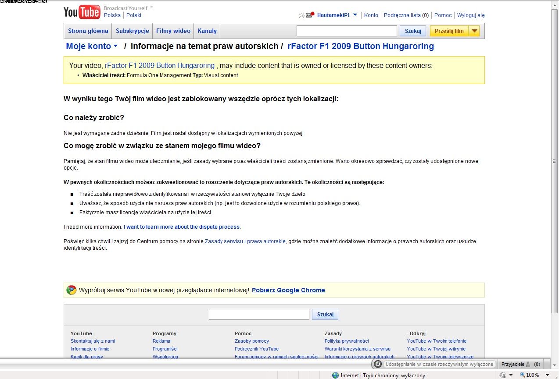Viewport: 559px width, 379px height.
Task: Click the page vertical scrollbar thumb
Action: click(x=555, y=160)
